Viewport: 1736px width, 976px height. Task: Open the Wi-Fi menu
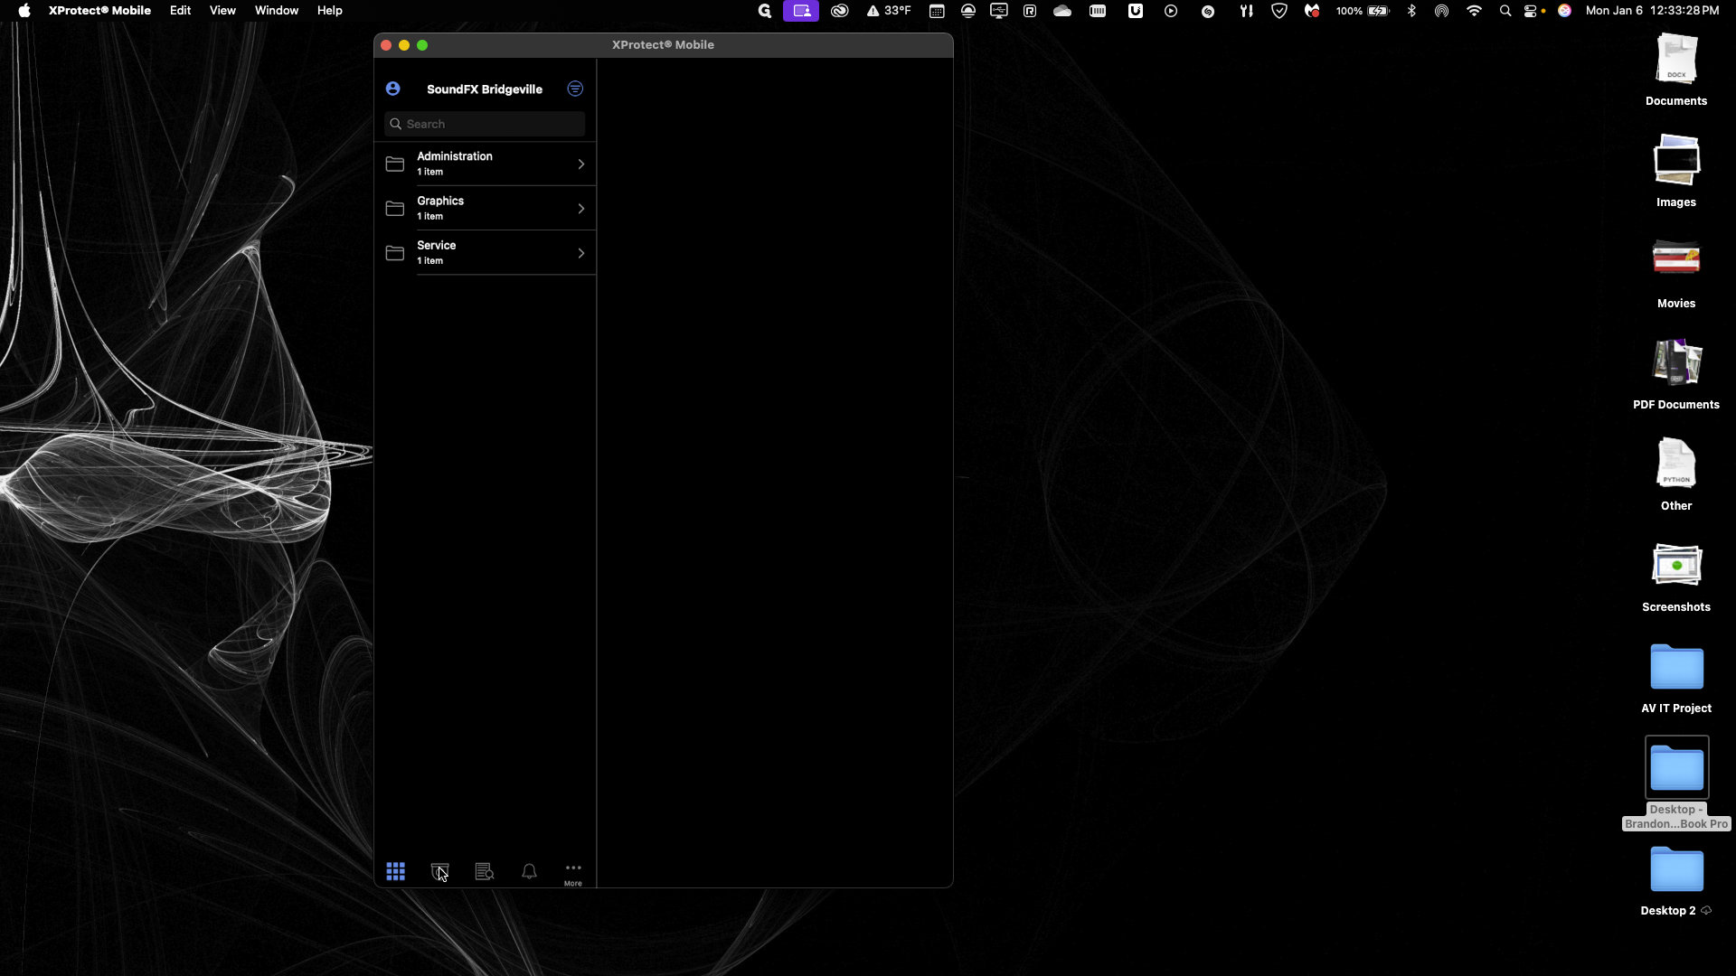1475,11
